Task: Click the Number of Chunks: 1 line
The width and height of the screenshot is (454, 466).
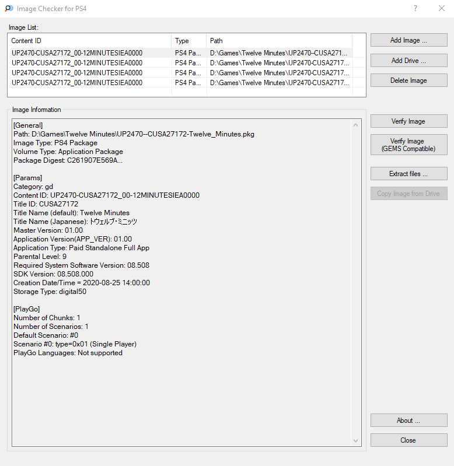Action: click(x=47, y=318)
